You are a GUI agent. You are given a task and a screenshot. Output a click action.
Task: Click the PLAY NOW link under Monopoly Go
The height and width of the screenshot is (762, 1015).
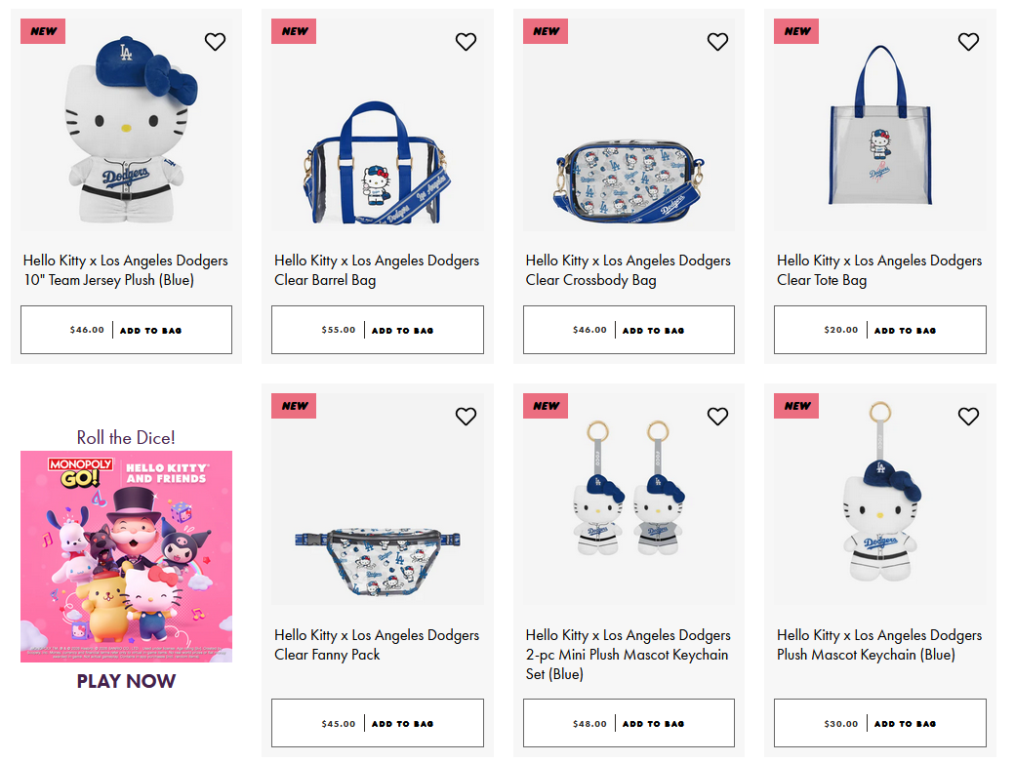(126, 681)
